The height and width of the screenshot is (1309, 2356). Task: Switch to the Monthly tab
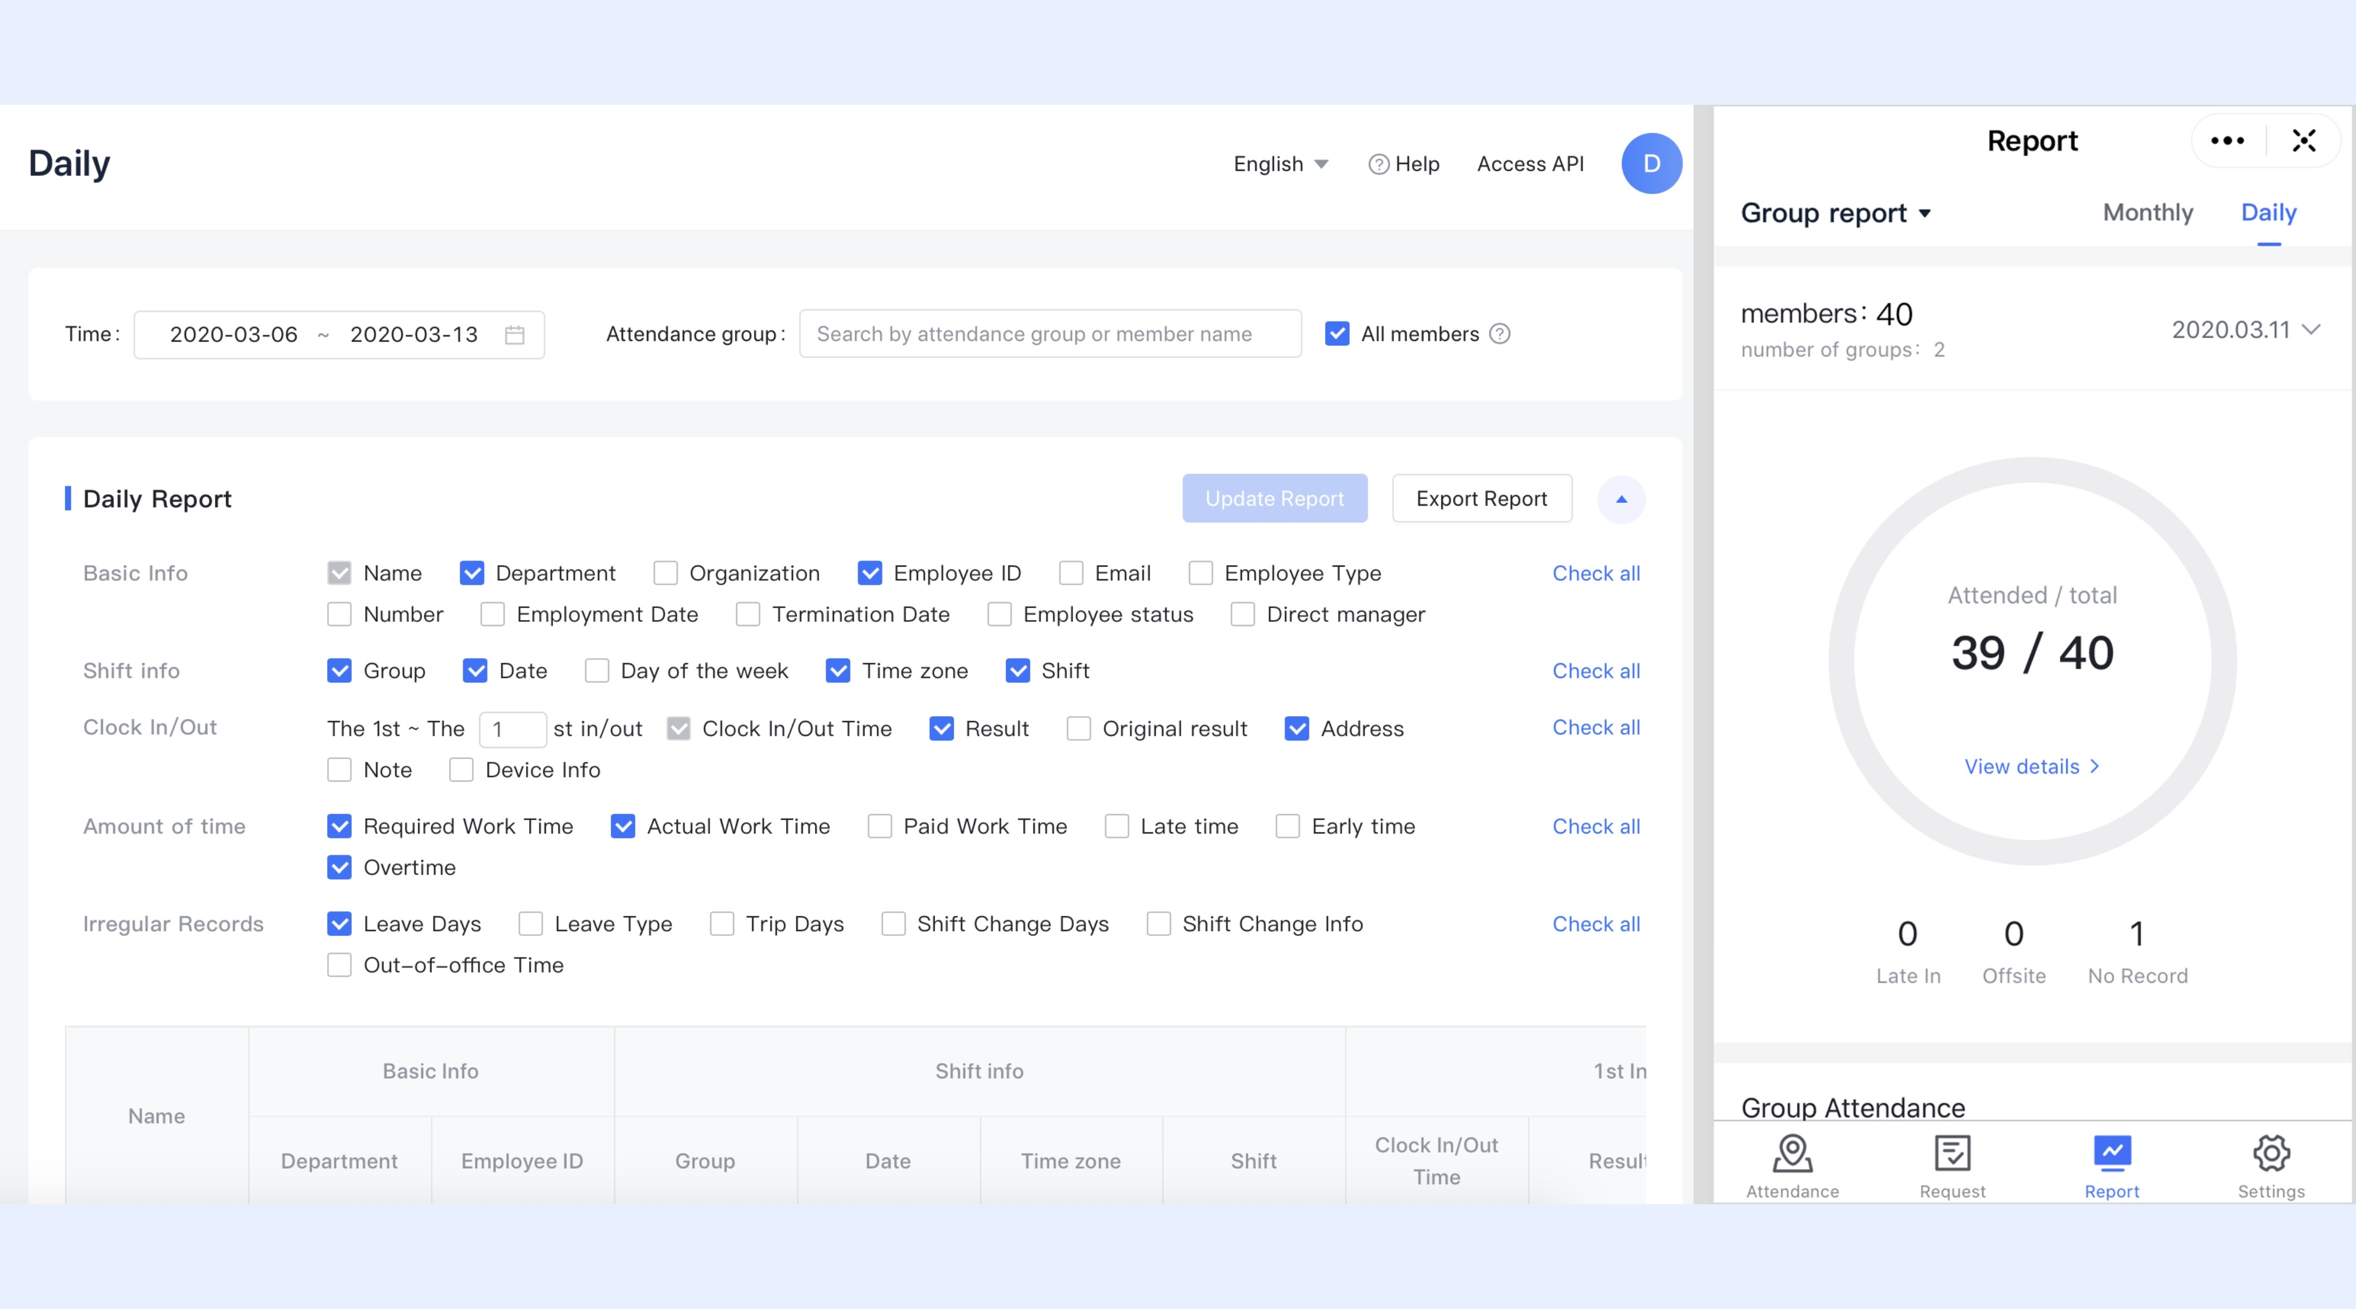coord(2148,212)
